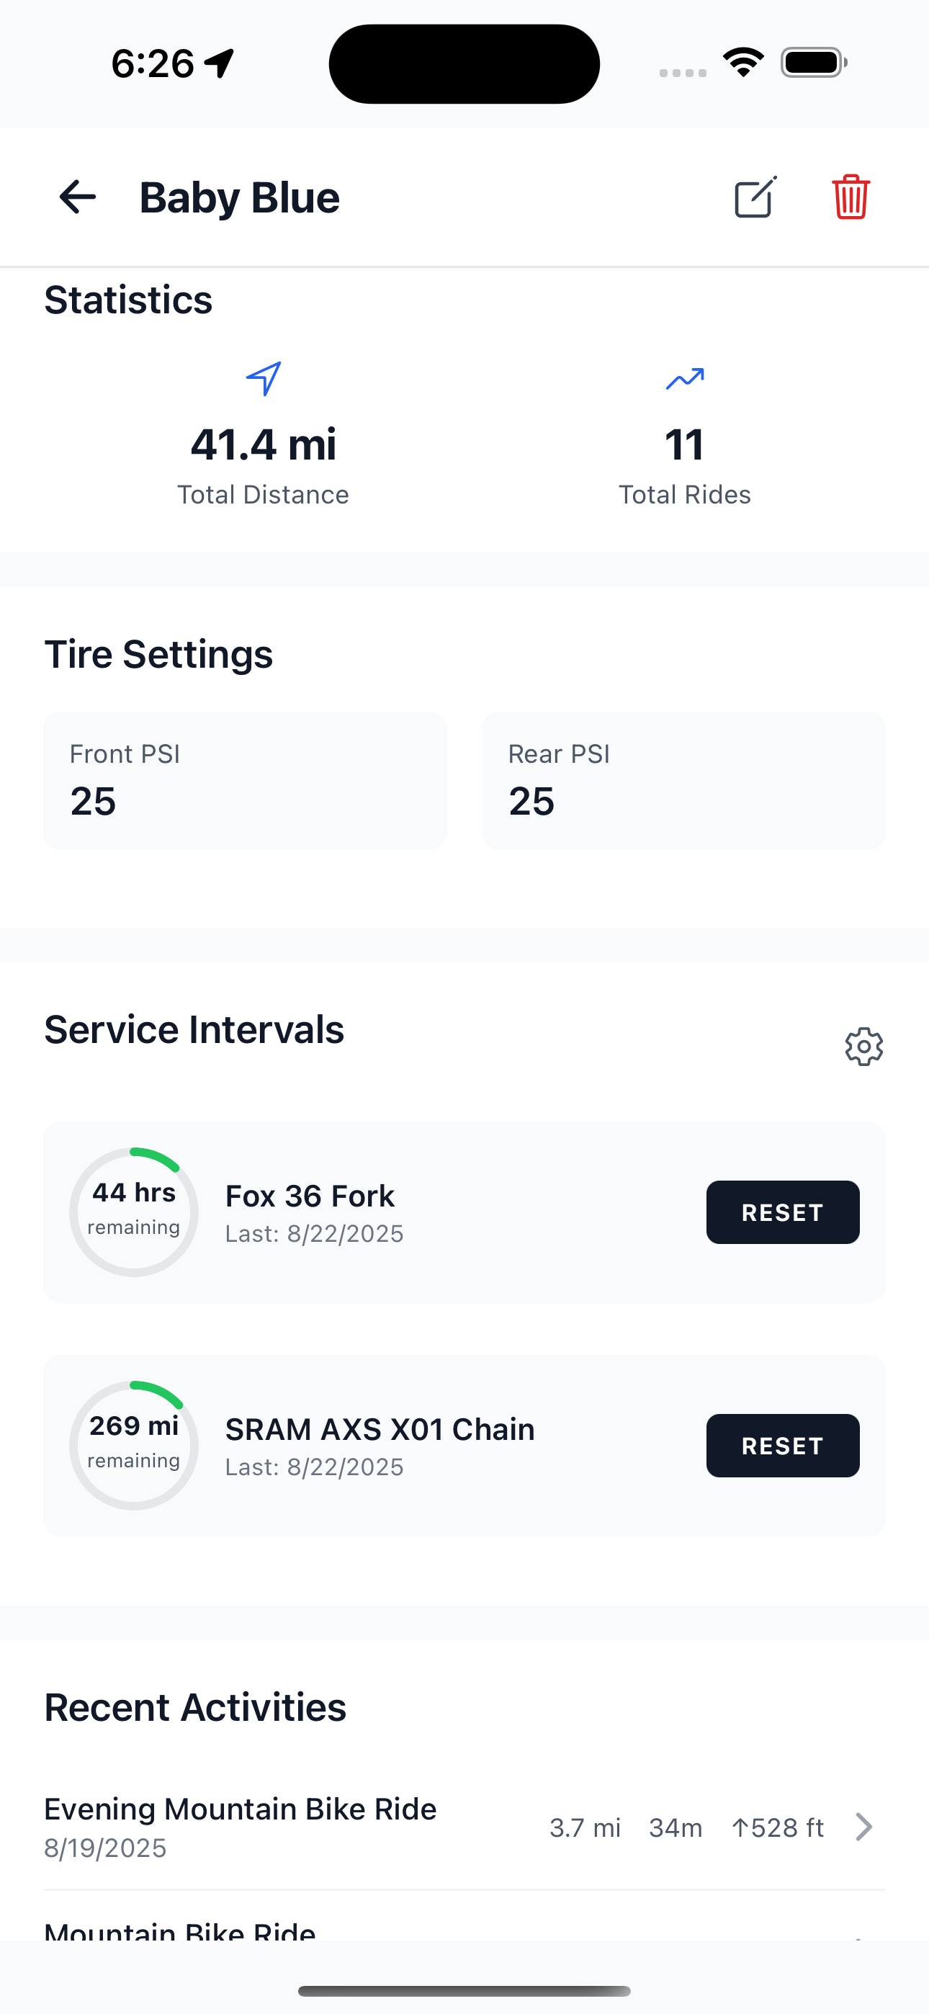Tap the 41.4 mi total distance value

pyautogui.click(x=264, y=444)
